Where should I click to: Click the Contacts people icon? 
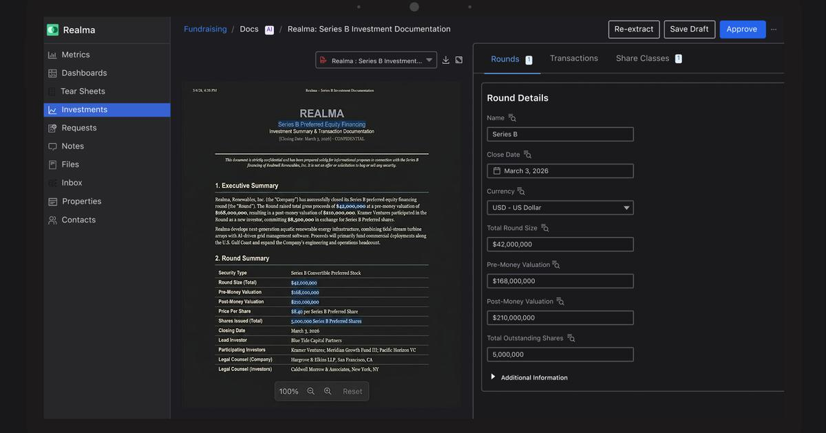(x=52, y=220)
